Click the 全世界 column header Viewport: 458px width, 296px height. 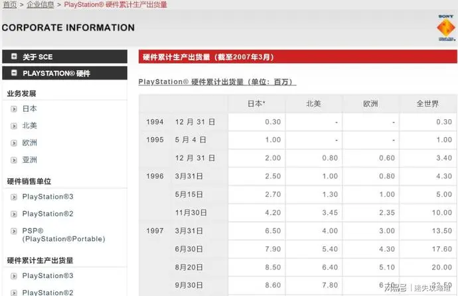click(427, 103)
